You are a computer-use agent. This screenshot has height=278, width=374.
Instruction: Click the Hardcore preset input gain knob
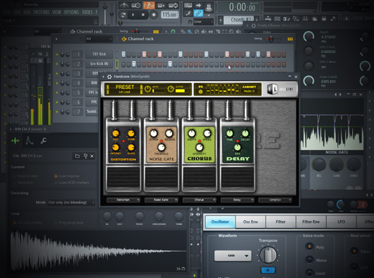pos(148,89)
